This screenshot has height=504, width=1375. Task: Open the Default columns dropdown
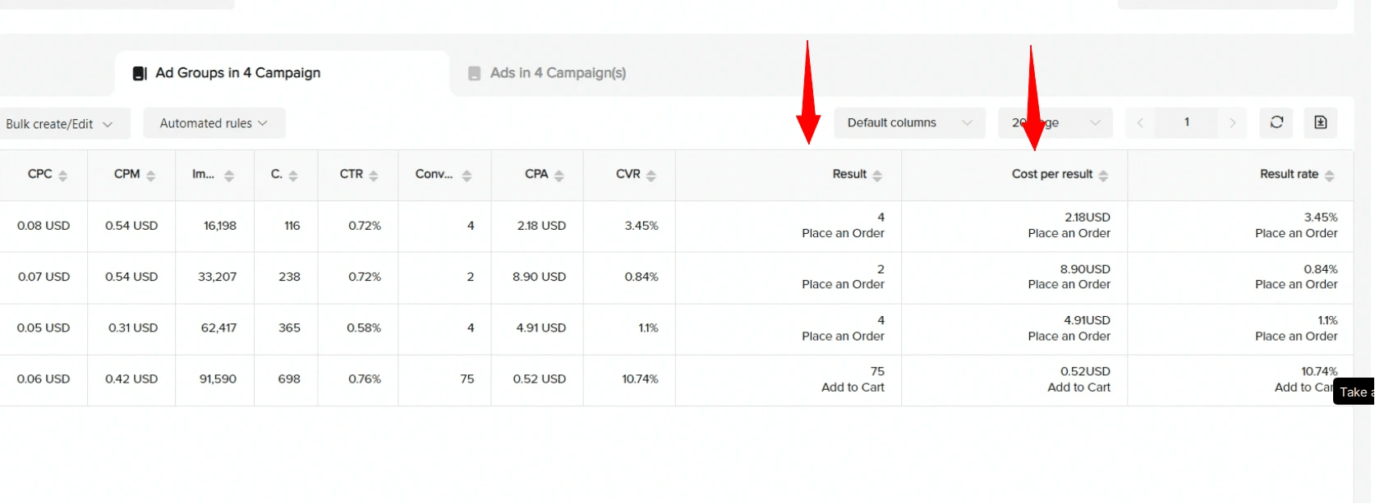[909, 122]
